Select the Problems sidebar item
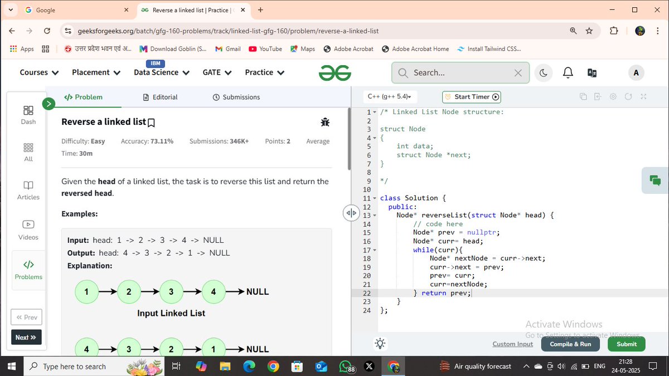This screenshot has width=669, height=376. click(x=28, y=270)
